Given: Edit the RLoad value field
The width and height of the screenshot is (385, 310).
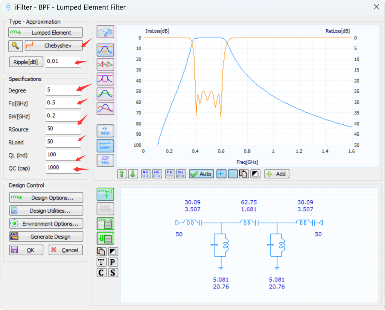Looking at the screenshot, I should 63,142.
